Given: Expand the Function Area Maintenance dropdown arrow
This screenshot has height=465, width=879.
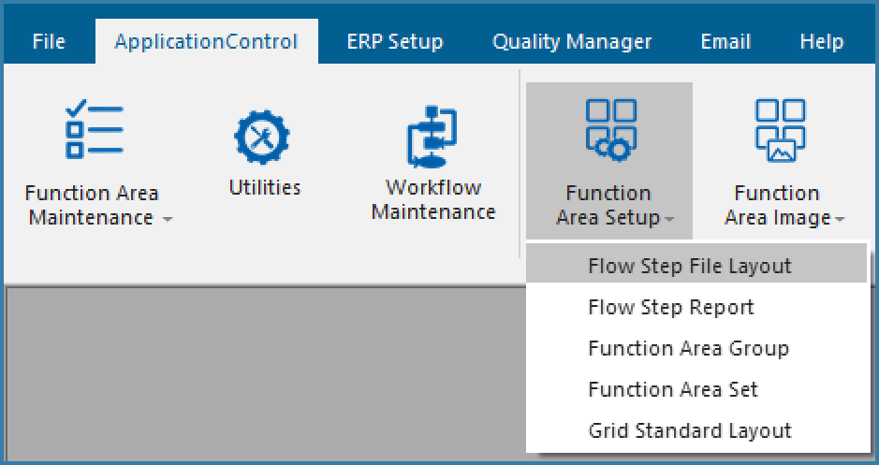Looking at the screenshot, I should pyautogui.click(x=167, y=220).
